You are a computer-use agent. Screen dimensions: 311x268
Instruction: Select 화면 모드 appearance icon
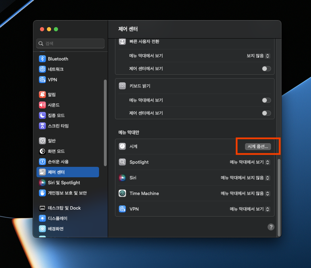pos(42,151)
